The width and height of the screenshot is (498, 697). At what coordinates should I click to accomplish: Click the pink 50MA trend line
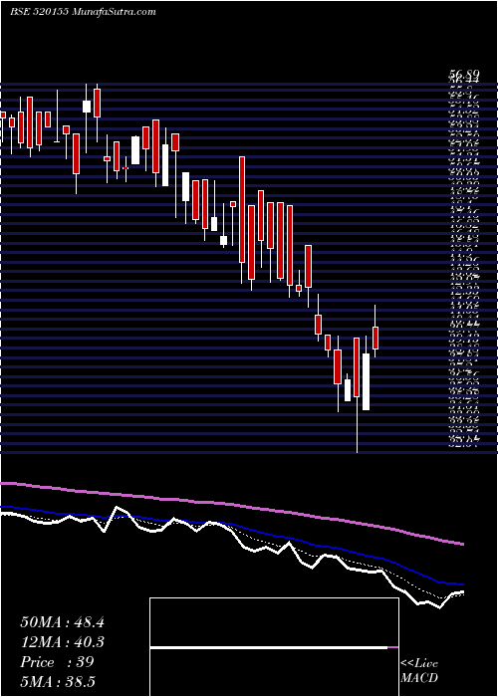click(231, 504)
